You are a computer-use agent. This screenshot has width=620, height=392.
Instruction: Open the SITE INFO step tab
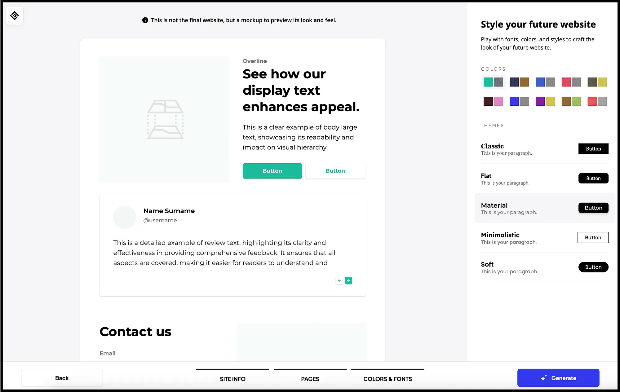coord(232,378)
